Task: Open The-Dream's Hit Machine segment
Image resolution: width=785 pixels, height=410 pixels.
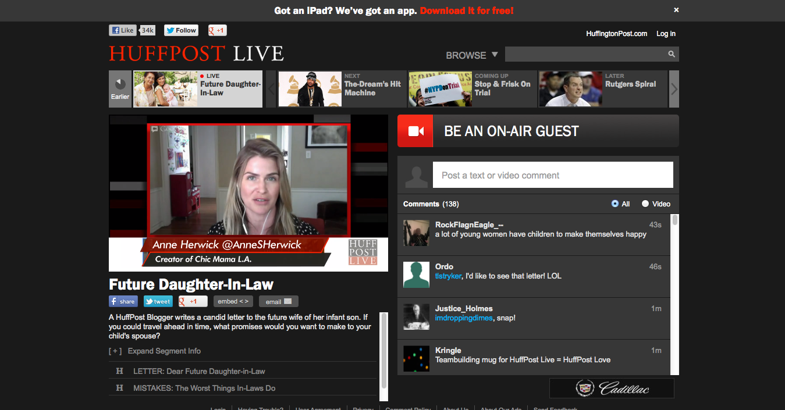Action: (342, 89)
